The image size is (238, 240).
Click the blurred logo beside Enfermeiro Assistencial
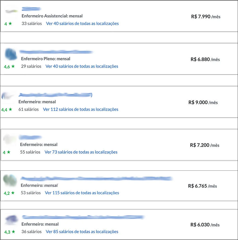coord(11,11)
